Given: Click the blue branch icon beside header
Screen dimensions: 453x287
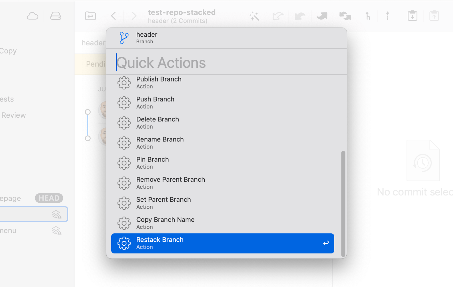Looking at the screenshot, I should click(x=124, y=38).
